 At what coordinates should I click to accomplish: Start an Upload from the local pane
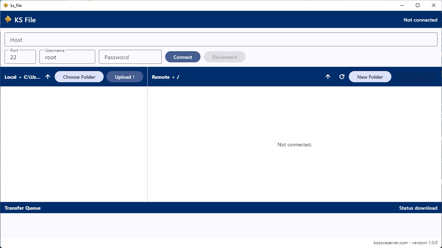[125, 77]
